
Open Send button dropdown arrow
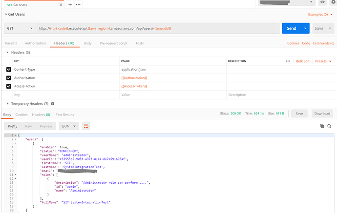click(305, 28)
